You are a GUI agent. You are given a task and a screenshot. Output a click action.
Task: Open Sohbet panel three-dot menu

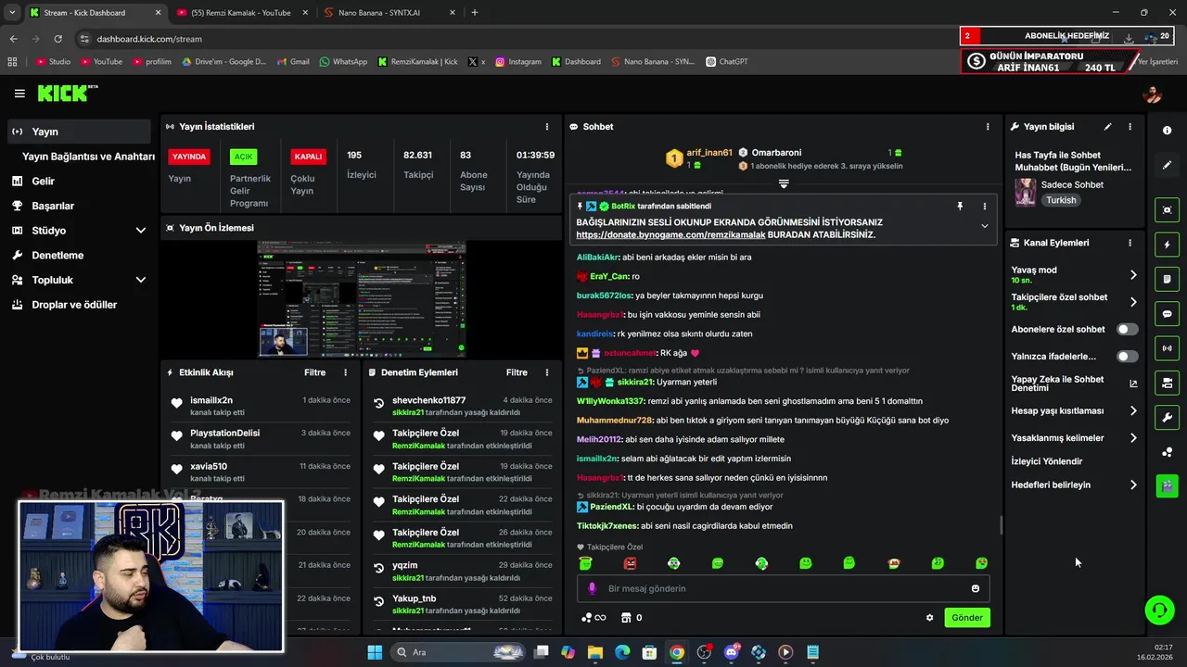point(988,127)
